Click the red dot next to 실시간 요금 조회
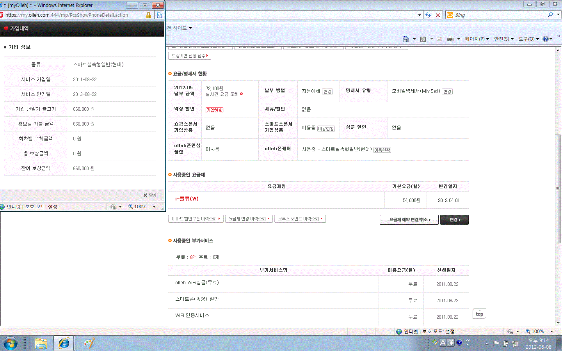562x351 pixels. coord(242,94)
